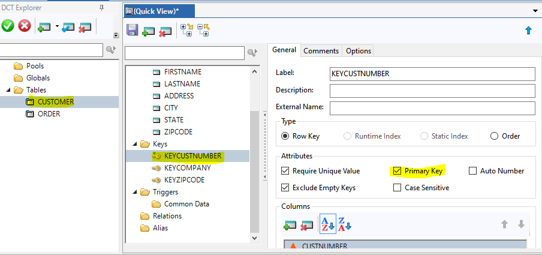Click into the Quick View tree search field
The image size is (542, 255).
(x=185, y=53)
